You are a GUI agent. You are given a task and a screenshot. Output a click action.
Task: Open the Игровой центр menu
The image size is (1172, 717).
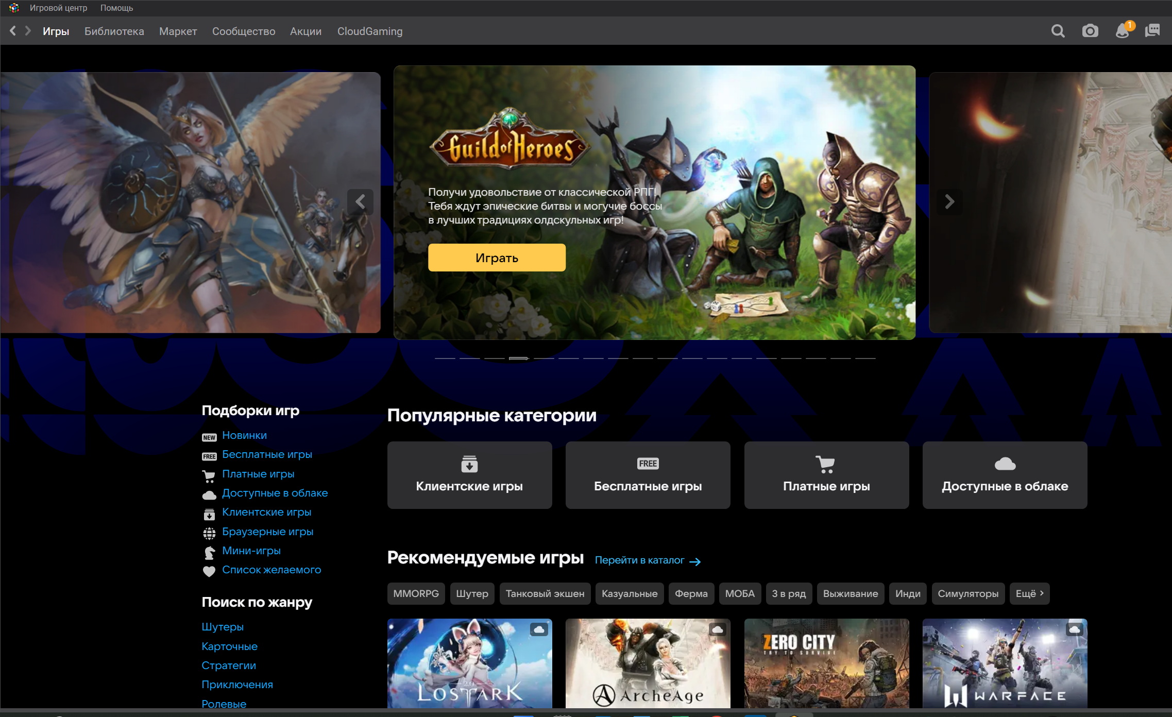pyautogui.click(x=58, y=8)
